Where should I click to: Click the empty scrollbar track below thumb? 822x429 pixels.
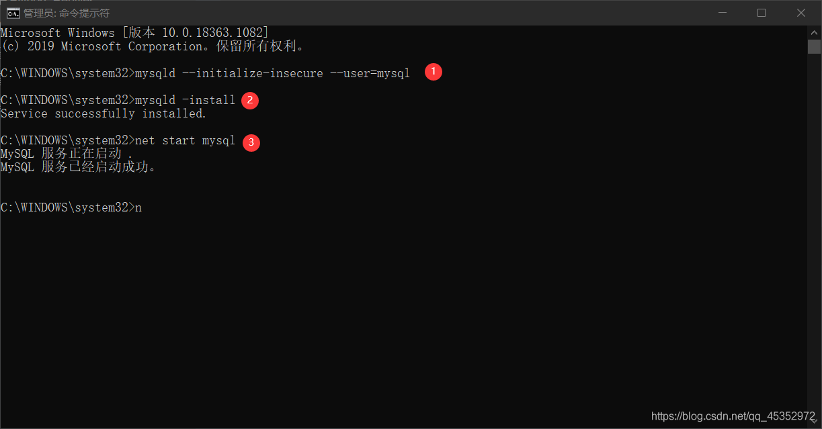coord(814,235)
